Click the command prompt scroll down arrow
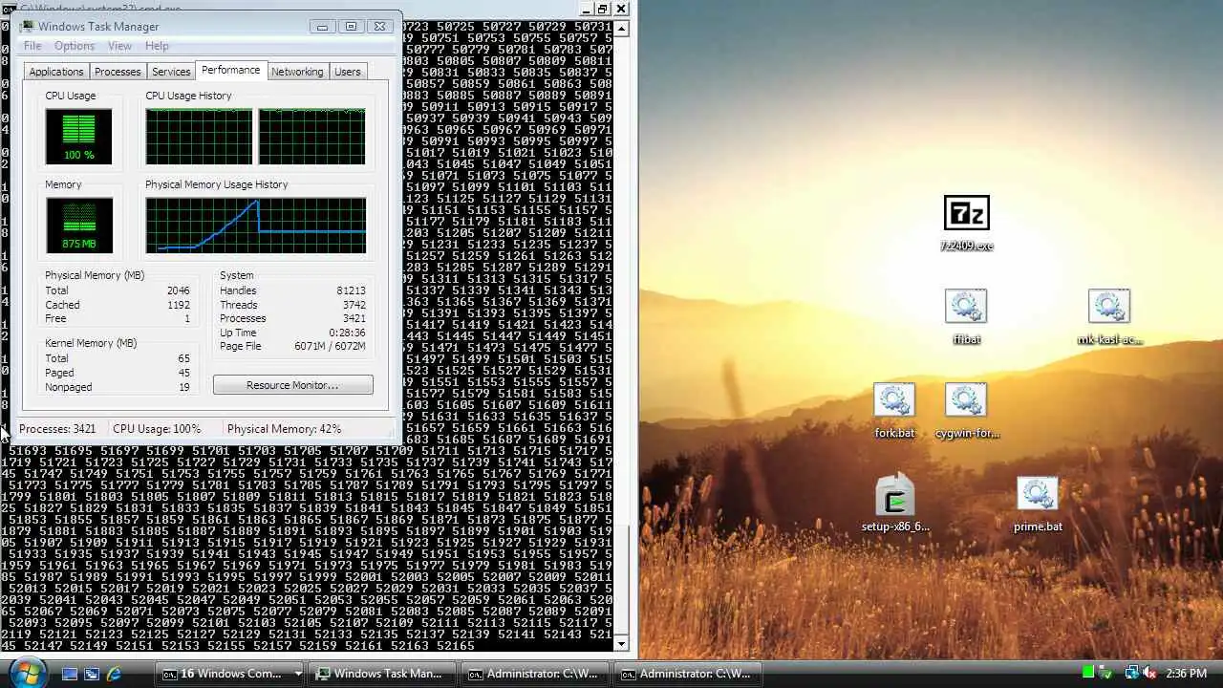The width and height of the screenshot is (1223, 688). tap(622, 643)
